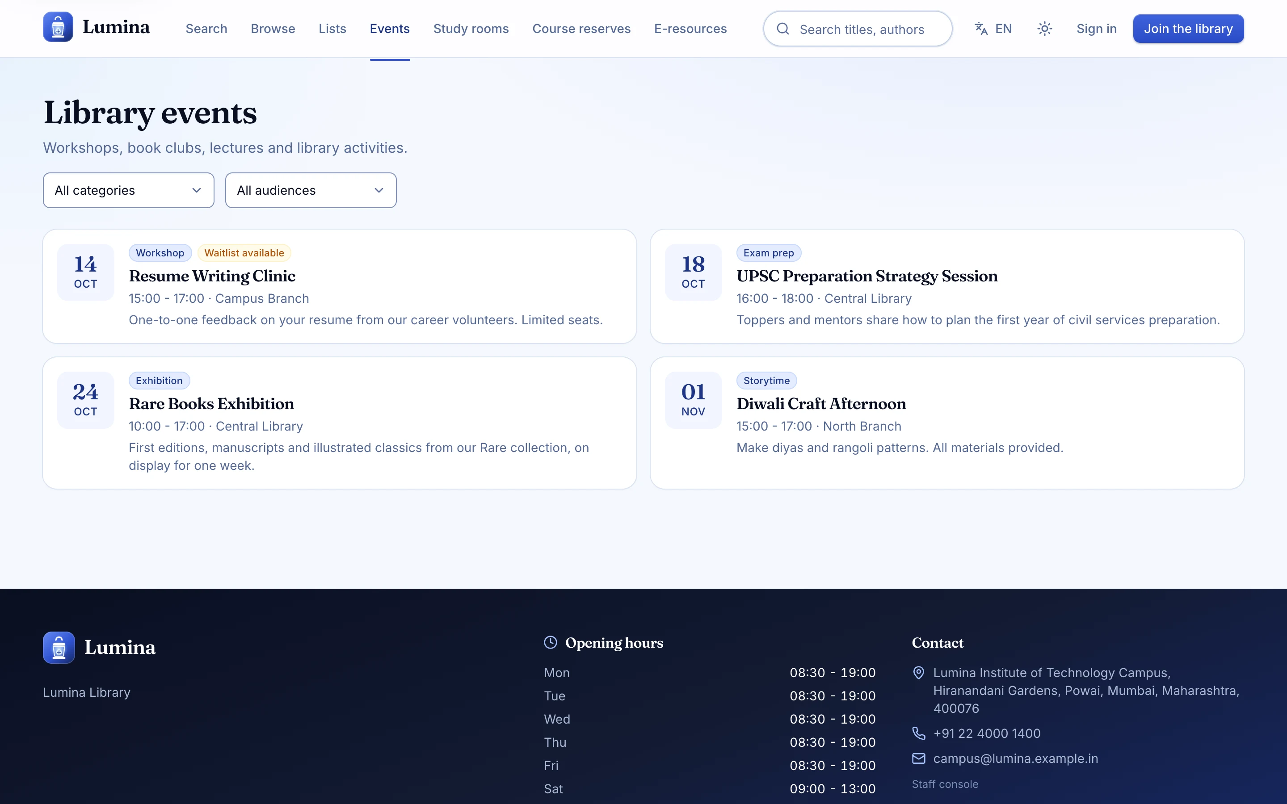The width and height of the screenshot is (1287, 804).
Task: Open the Browse nav item
Action: point(273,29)
